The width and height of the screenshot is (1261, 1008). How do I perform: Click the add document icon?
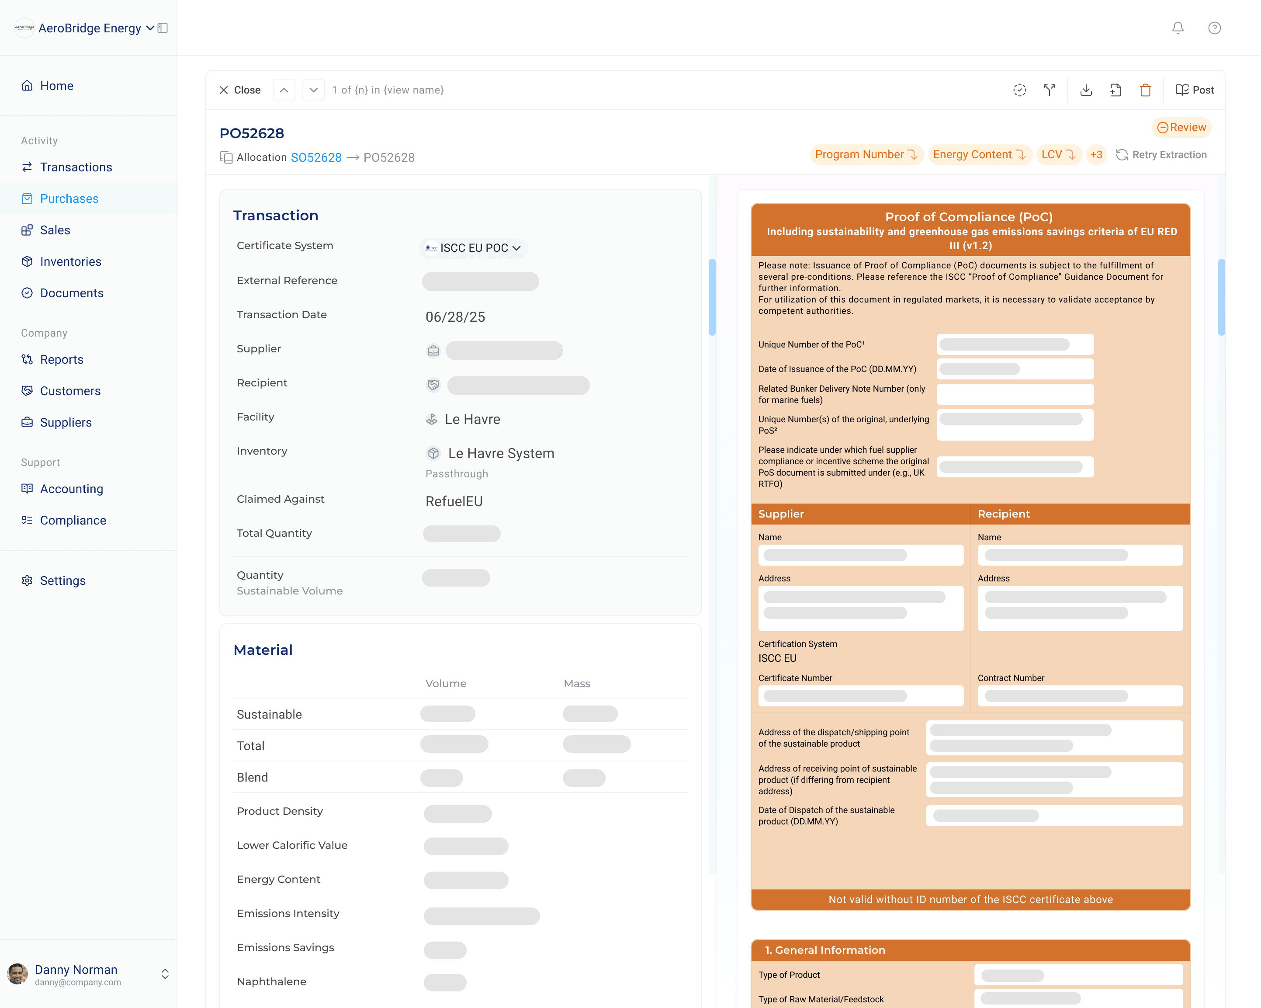coord(1115,90)
